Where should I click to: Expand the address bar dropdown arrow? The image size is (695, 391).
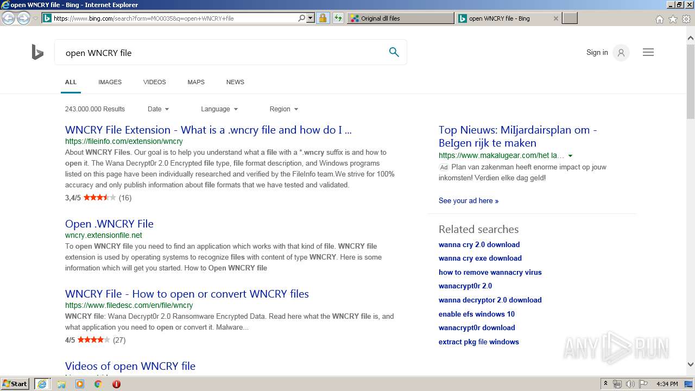coord(311,18)
